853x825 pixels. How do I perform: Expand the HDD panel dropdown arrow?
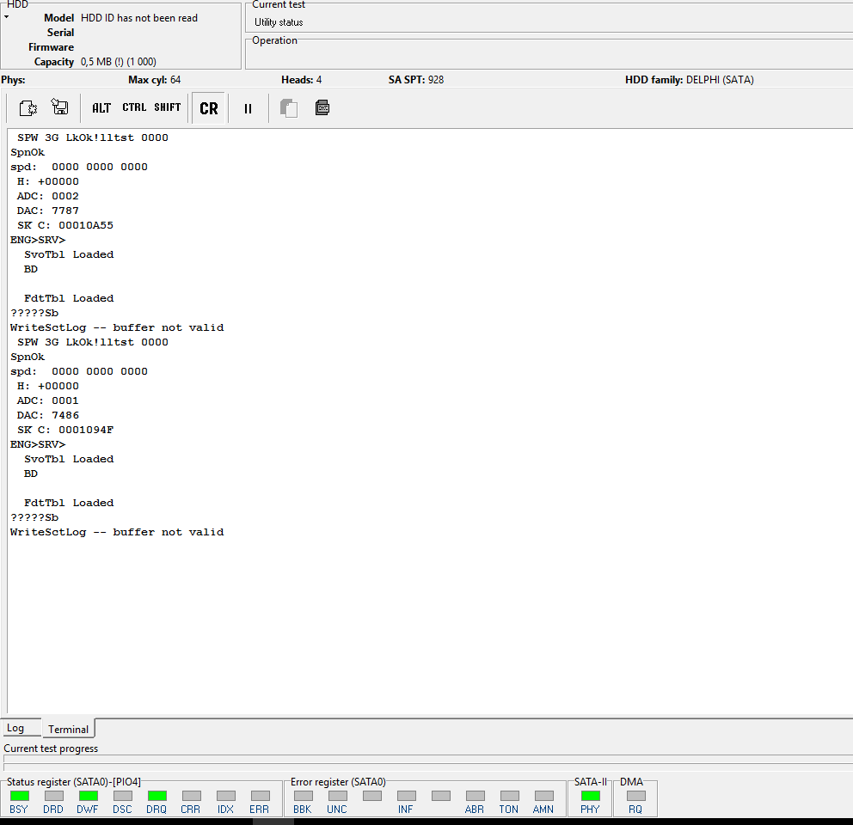click(7, 17)
